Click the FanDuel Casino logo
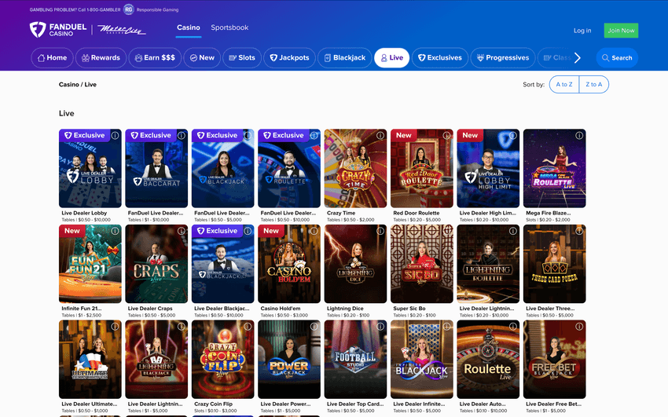 (x=58, y=30)
